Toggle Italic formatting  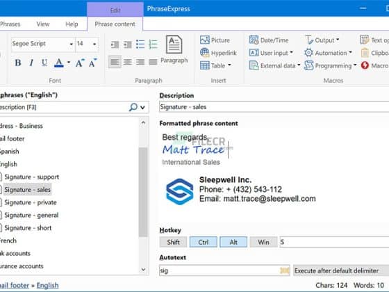31,63
